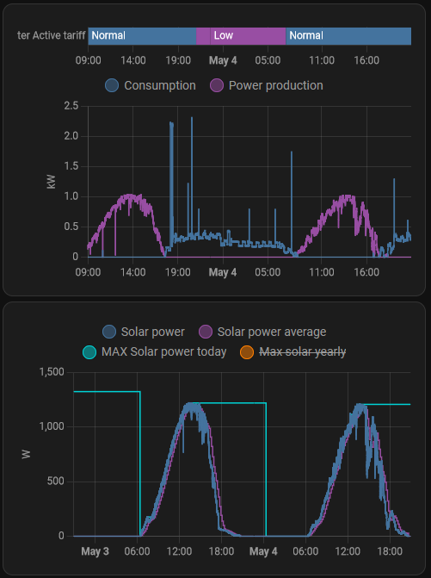Click the first purple production curve peak
Image resolution: width=431 pixels, height=578 pixels.
129,196
